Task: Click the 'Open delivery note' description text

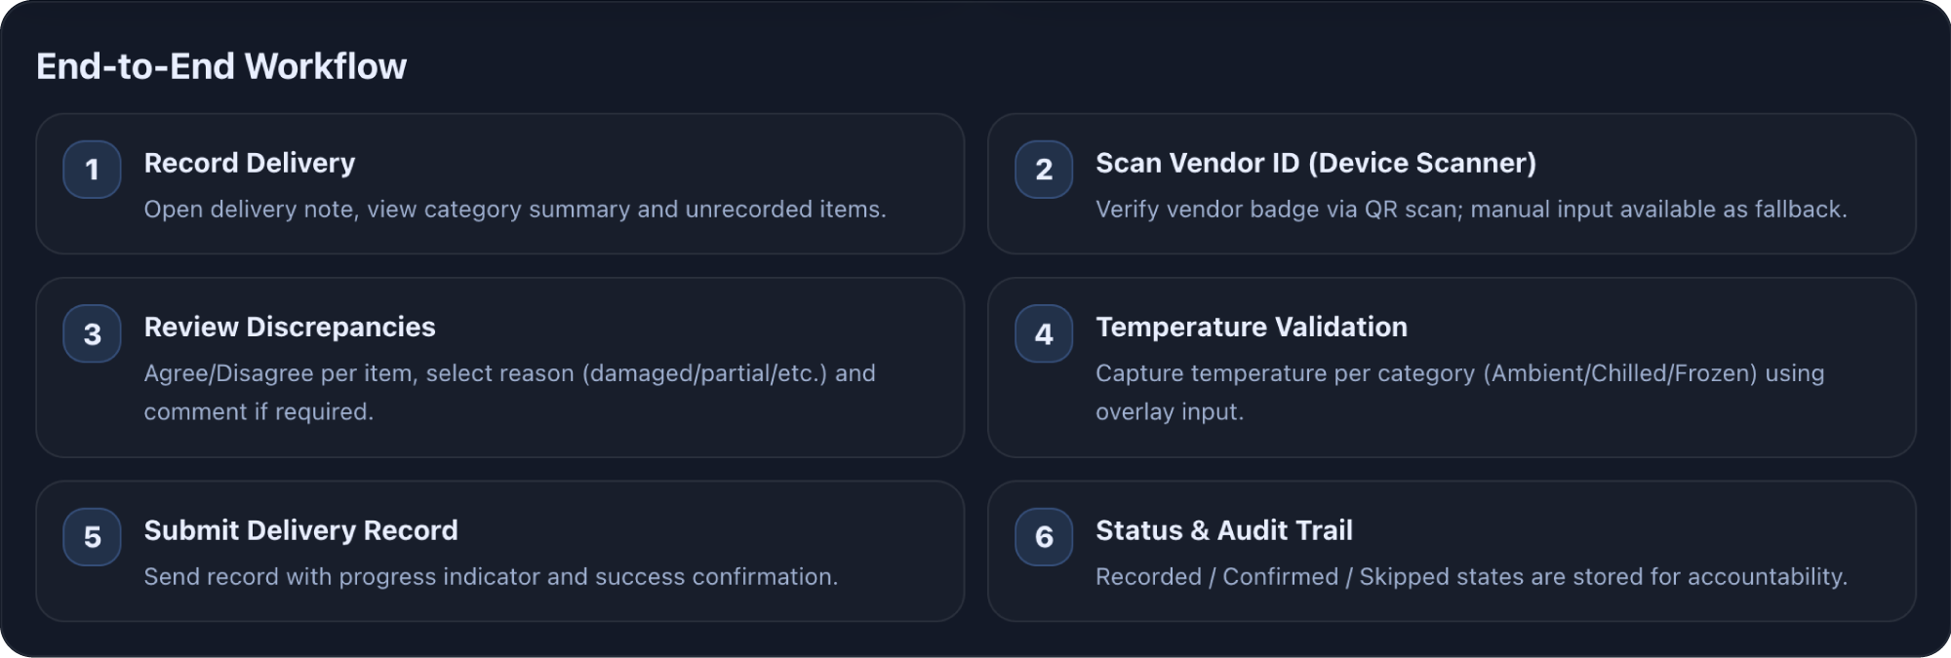Action: (514, 210)
